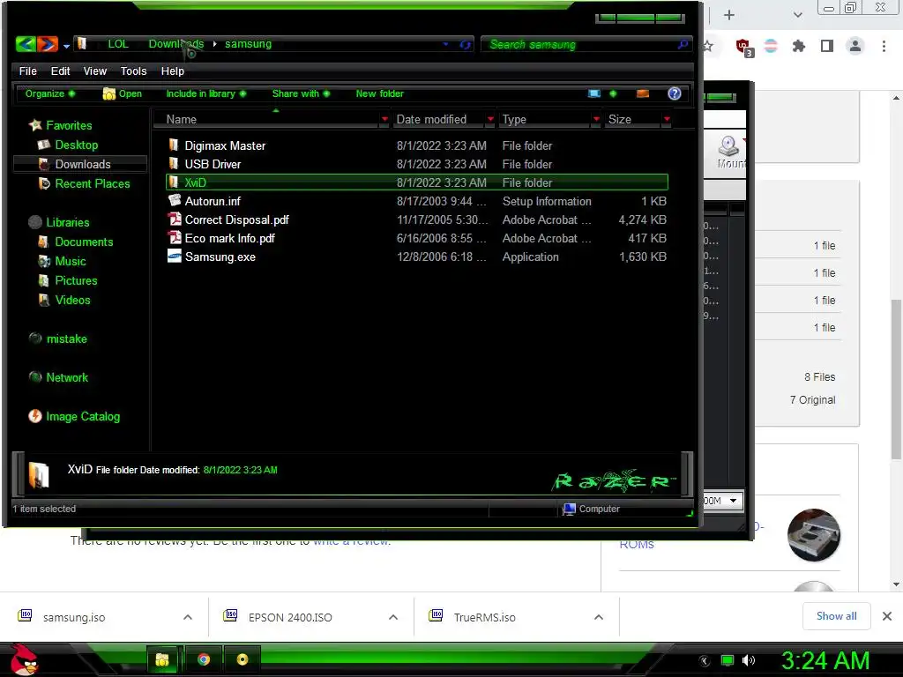The image size is (903, 677).
Task: Open the View menu
Action: pos(94,71)
